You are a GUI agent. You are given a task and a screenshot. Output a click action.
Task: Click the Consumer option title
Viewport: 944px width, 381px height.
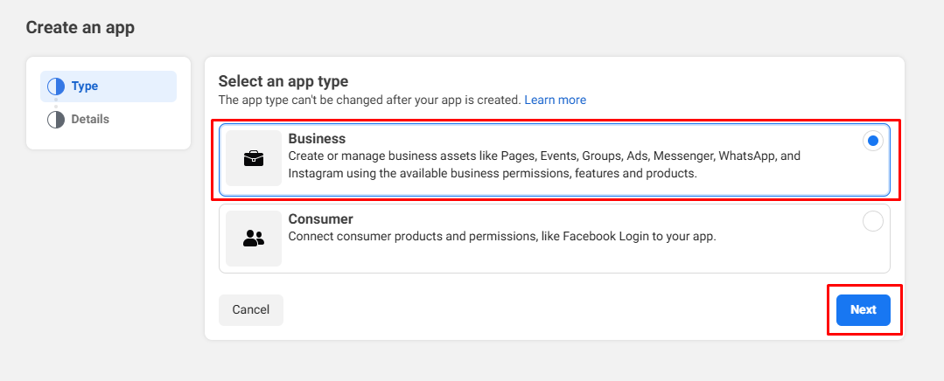[x=320, y=218]
